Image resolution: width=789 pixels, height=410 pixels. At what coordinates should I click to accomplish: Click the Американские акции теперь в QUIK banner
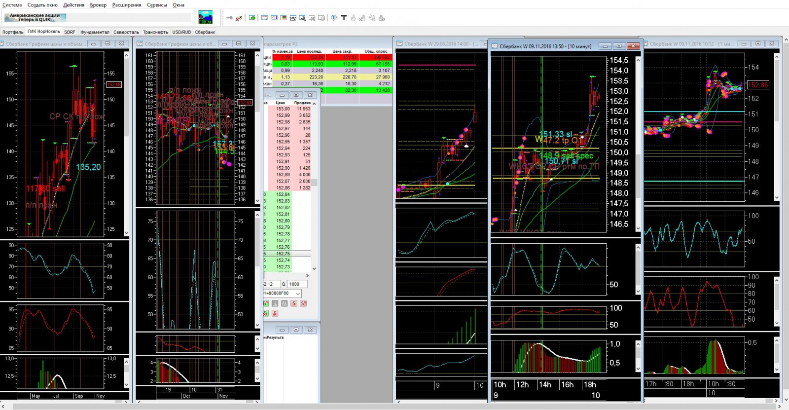click(35, 18)
